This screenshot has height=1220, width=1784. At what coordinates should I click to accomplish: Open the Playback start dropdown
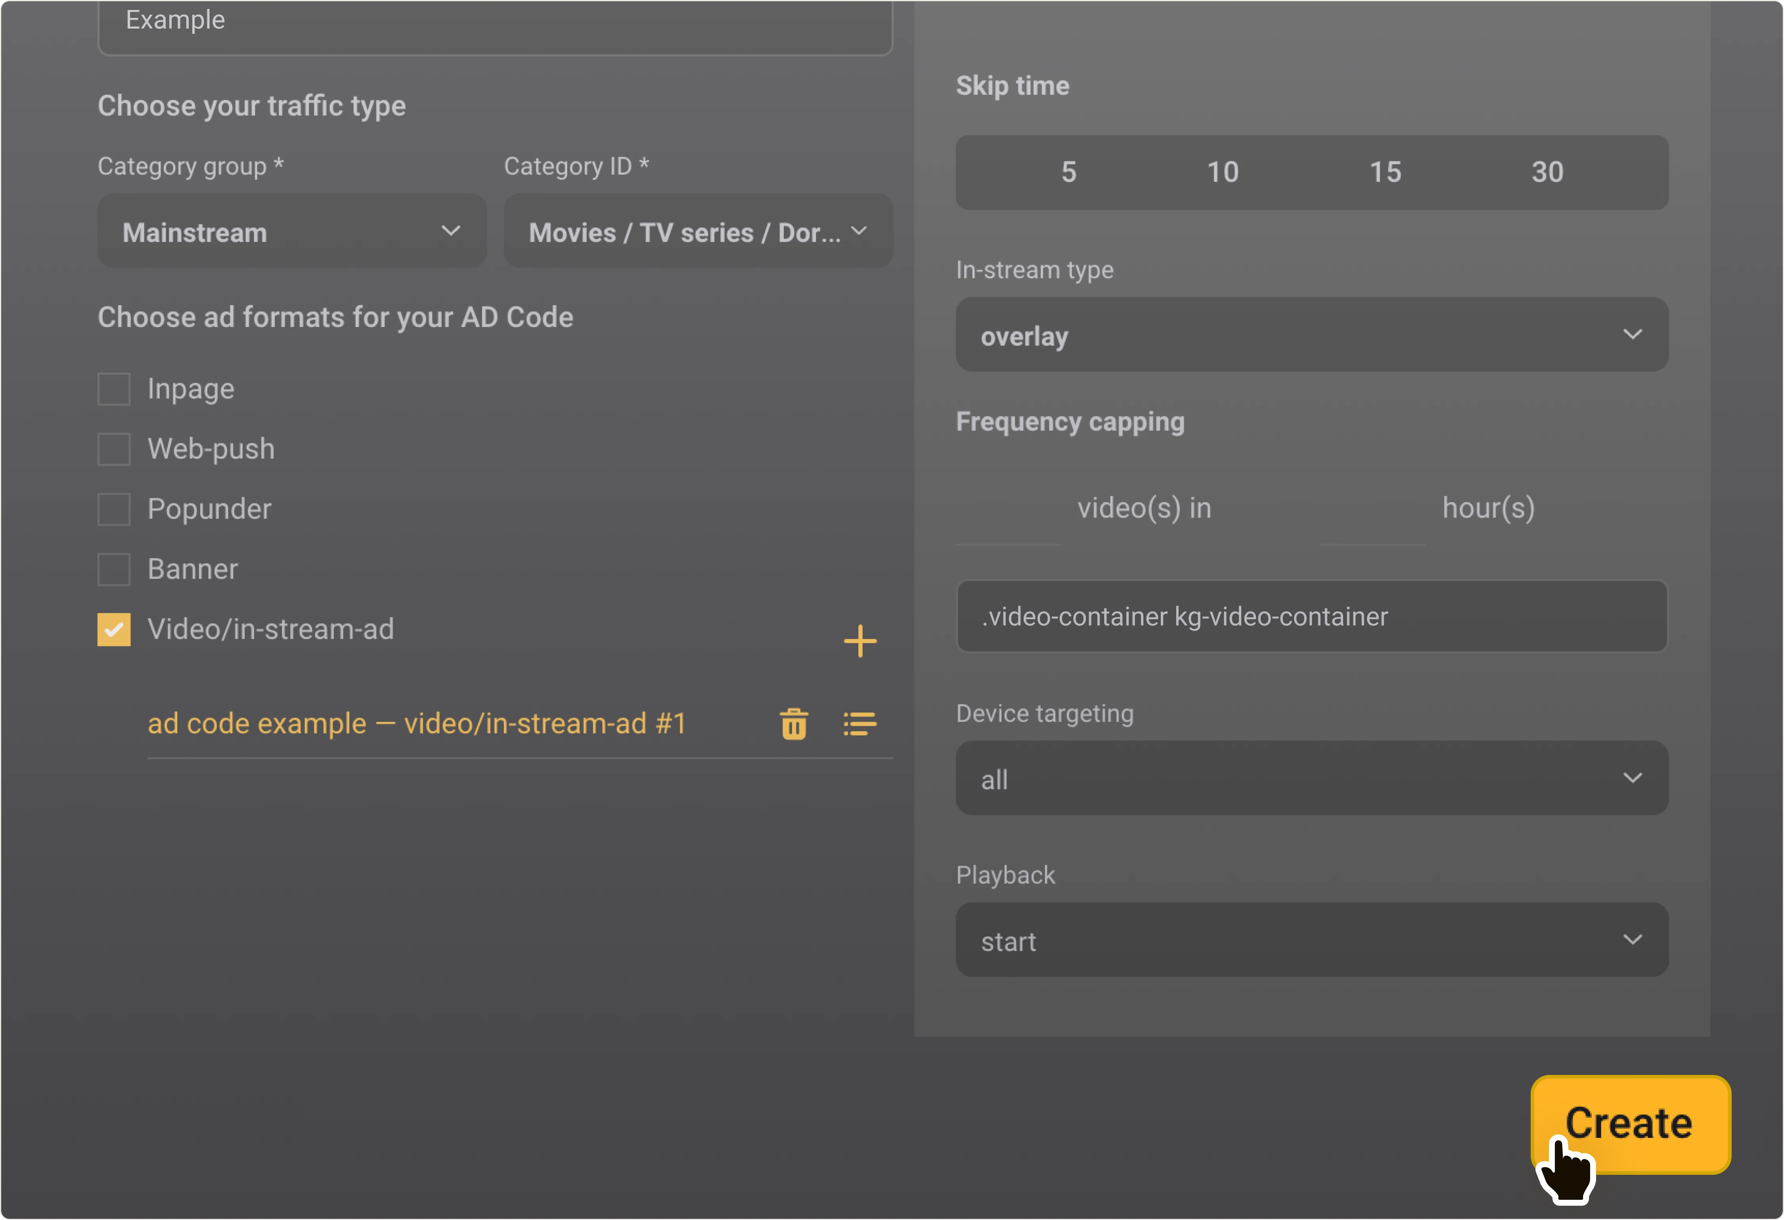pos(1311,940)
